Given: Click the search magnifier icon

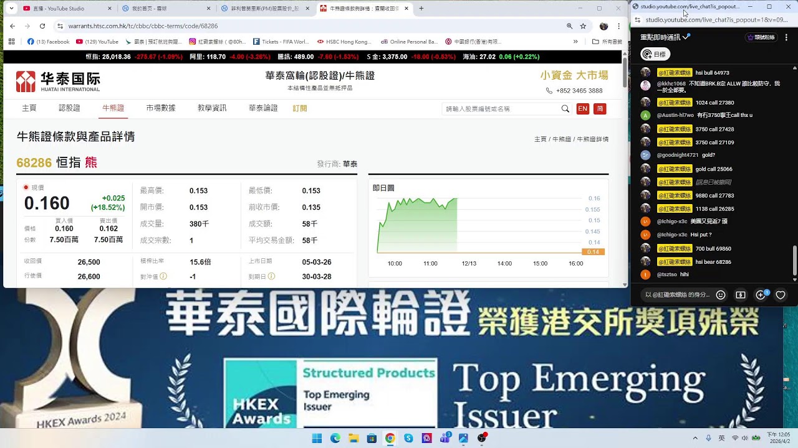Looking at the screenshot, I should pos(565,109).
